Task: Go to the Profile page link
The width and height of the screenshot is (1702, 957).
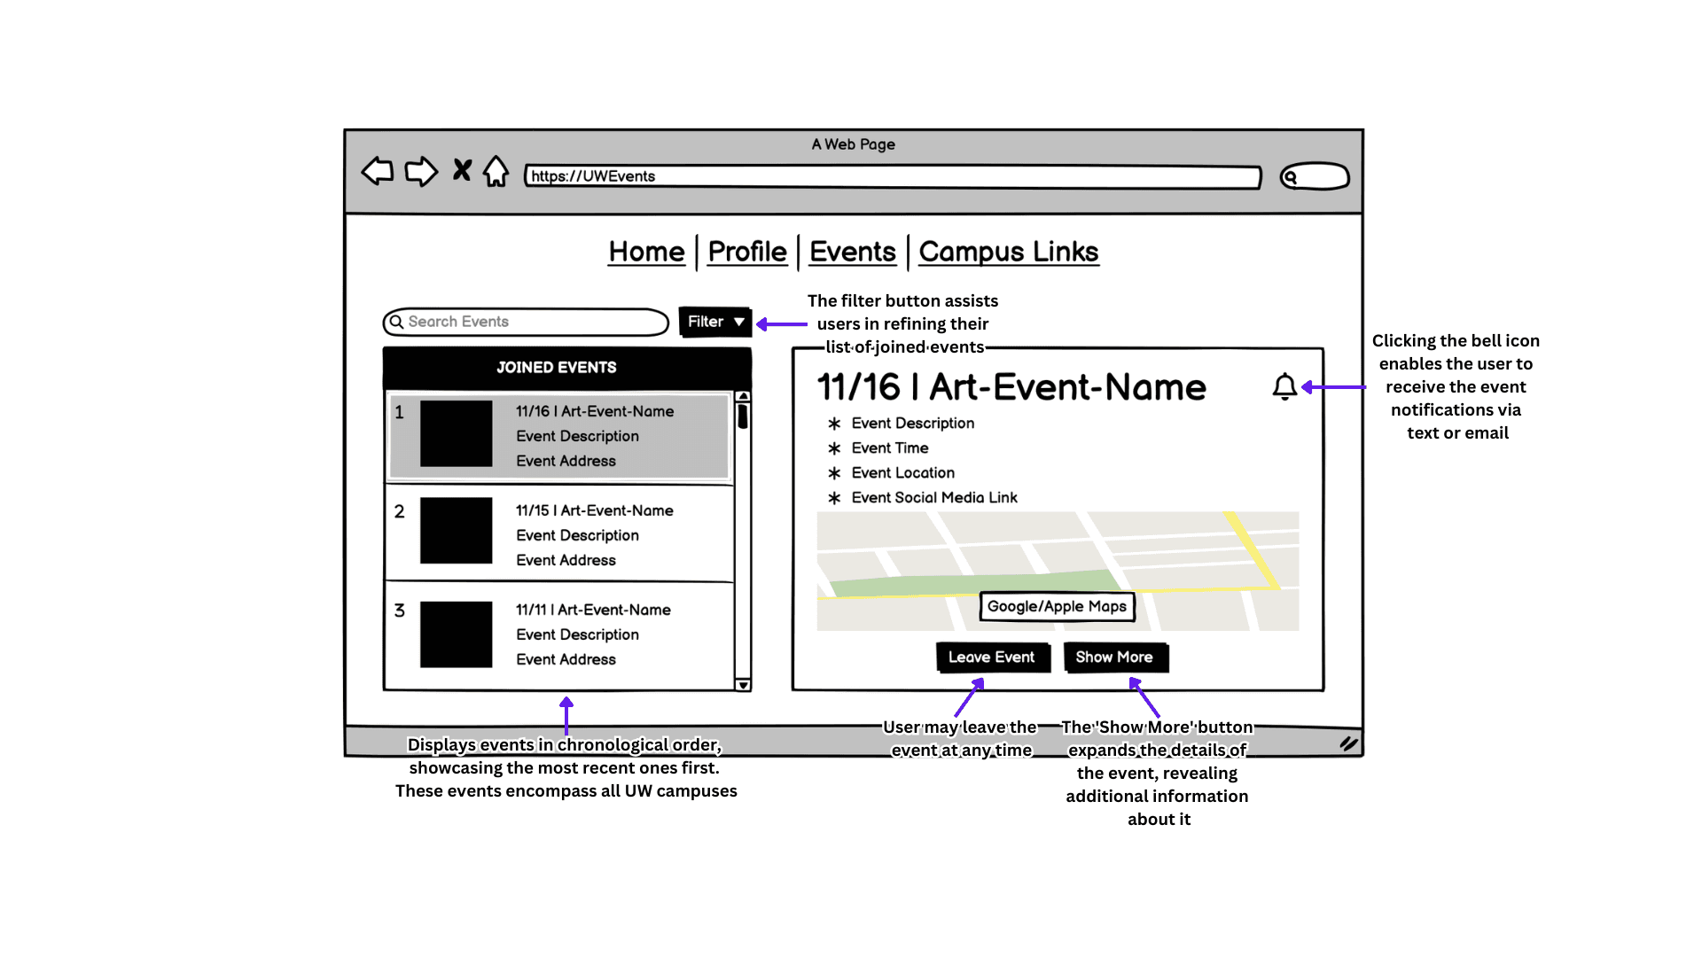Action: tap(747, 252)
